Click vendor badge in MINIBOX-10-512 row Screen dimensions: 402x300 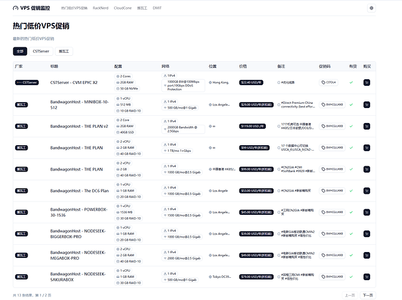(21, 104)
